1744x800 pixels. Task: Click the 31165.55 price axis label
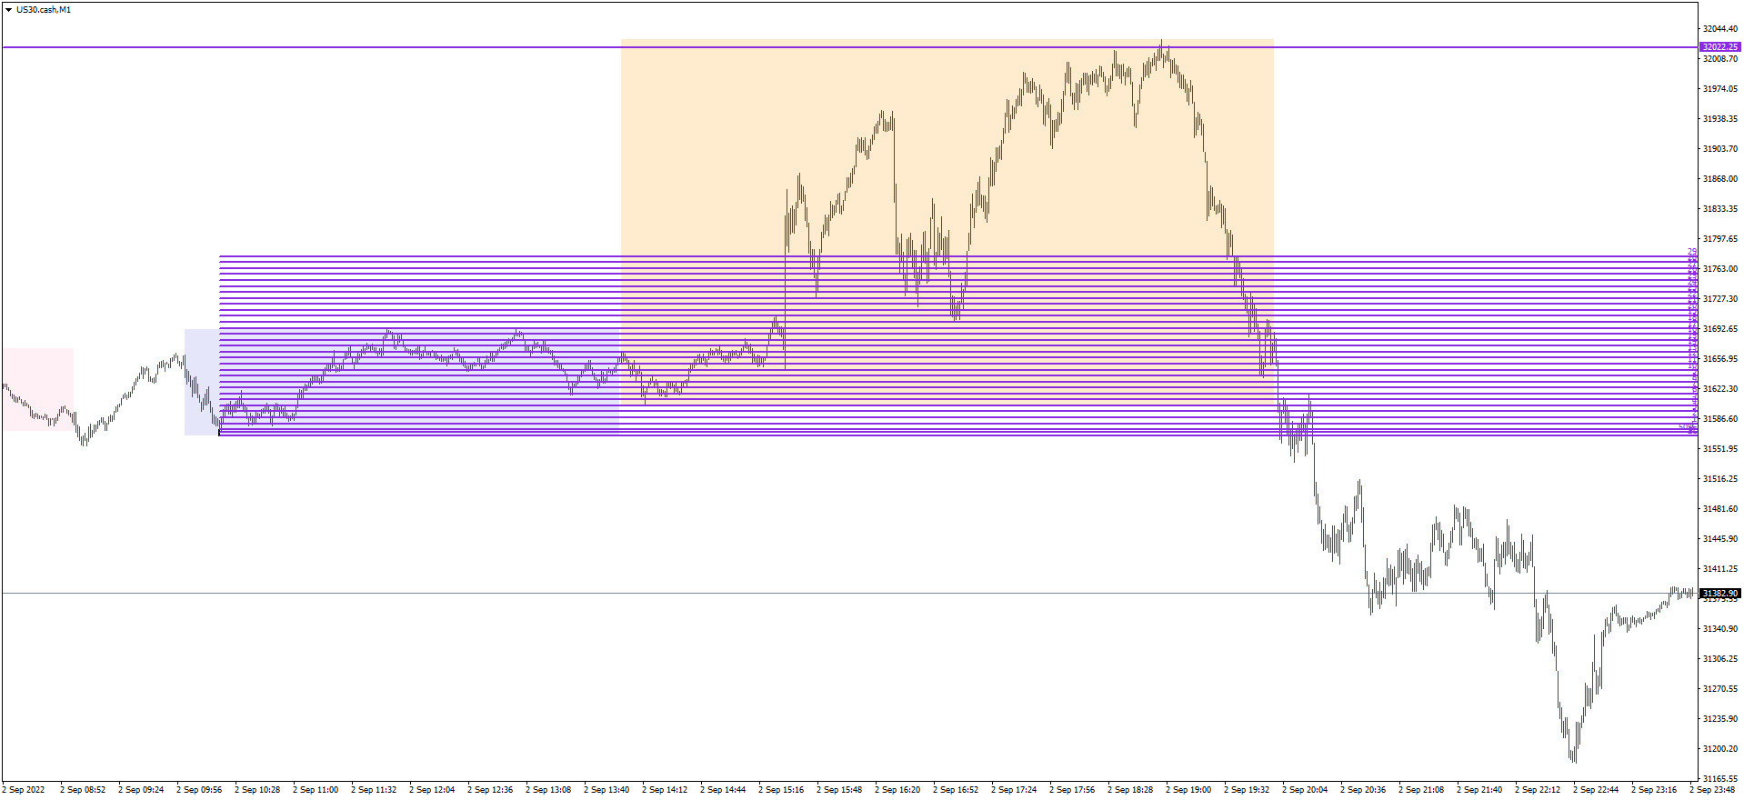[1719, 779]
